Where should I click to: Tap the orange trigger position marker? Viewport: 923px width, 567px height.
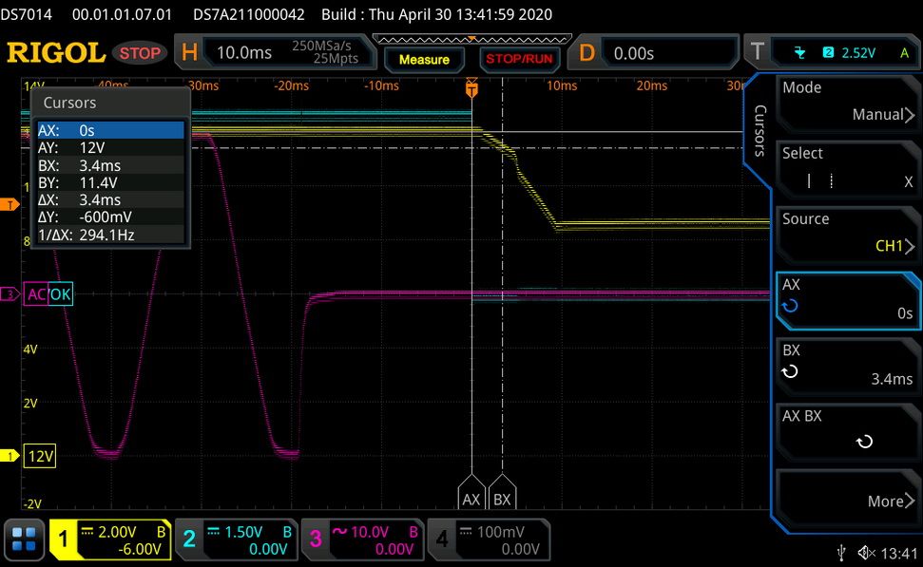click(x=471, y=88)
